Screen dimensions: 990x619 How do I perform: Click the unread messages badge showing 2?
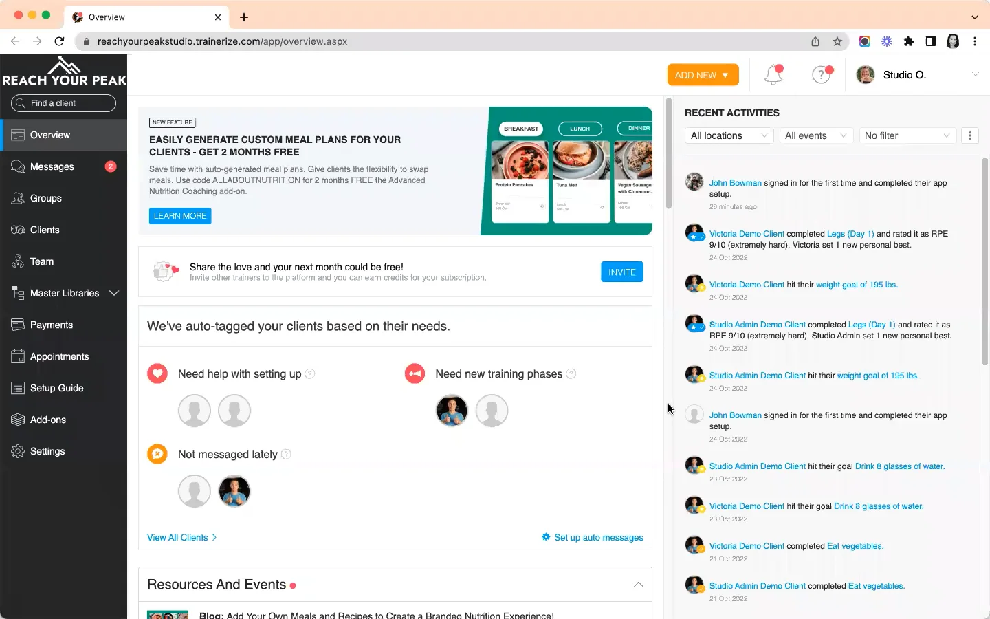(x=111, y=166)
